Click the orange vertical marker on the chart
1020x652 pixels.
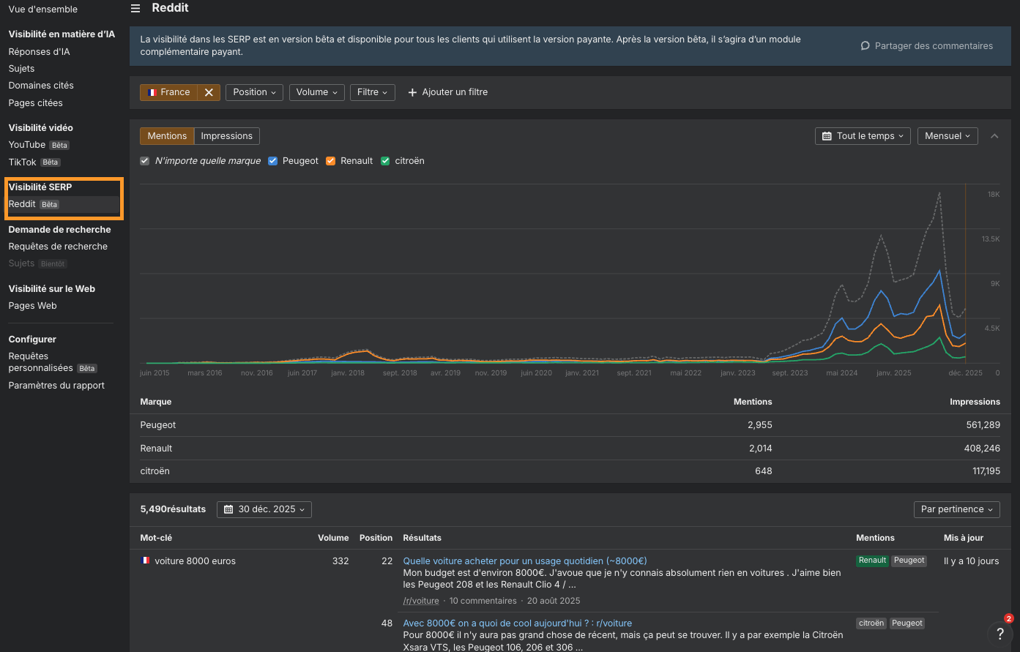965,278
